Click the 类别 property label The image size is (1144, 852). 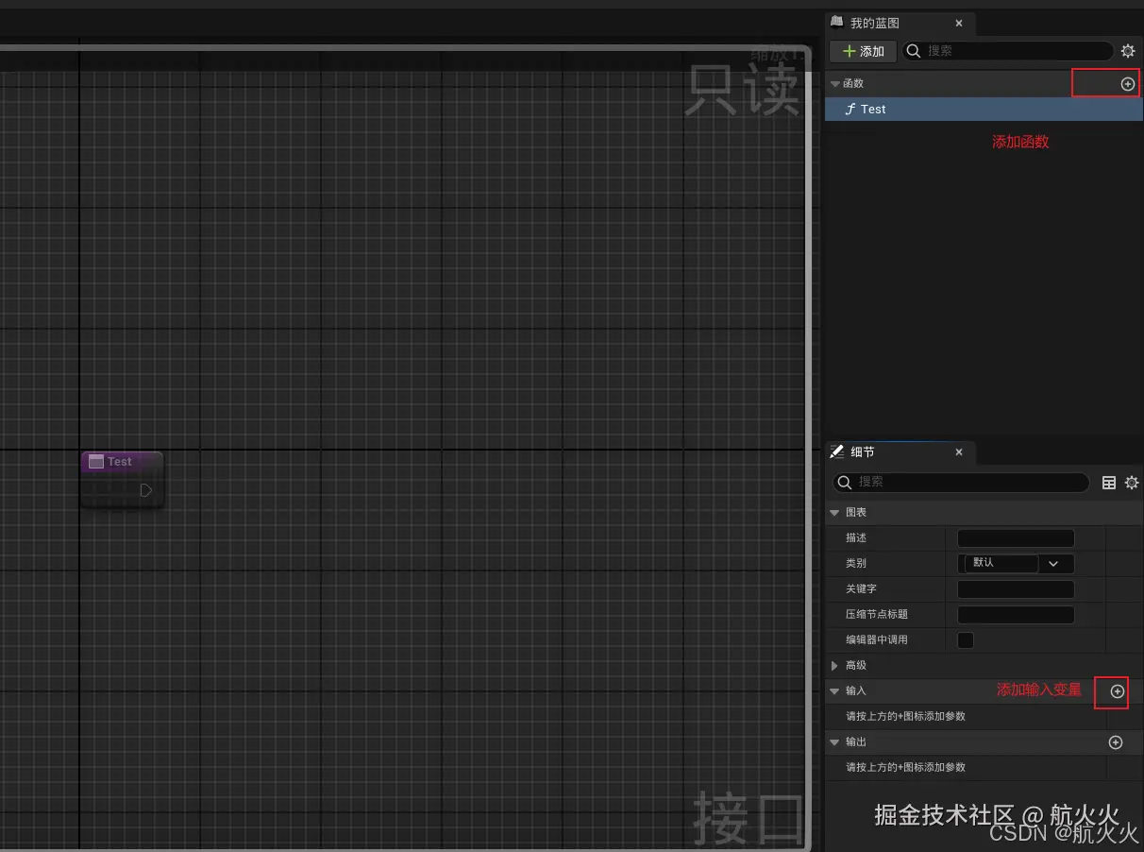pyautogui.click(x=856, y=564)
